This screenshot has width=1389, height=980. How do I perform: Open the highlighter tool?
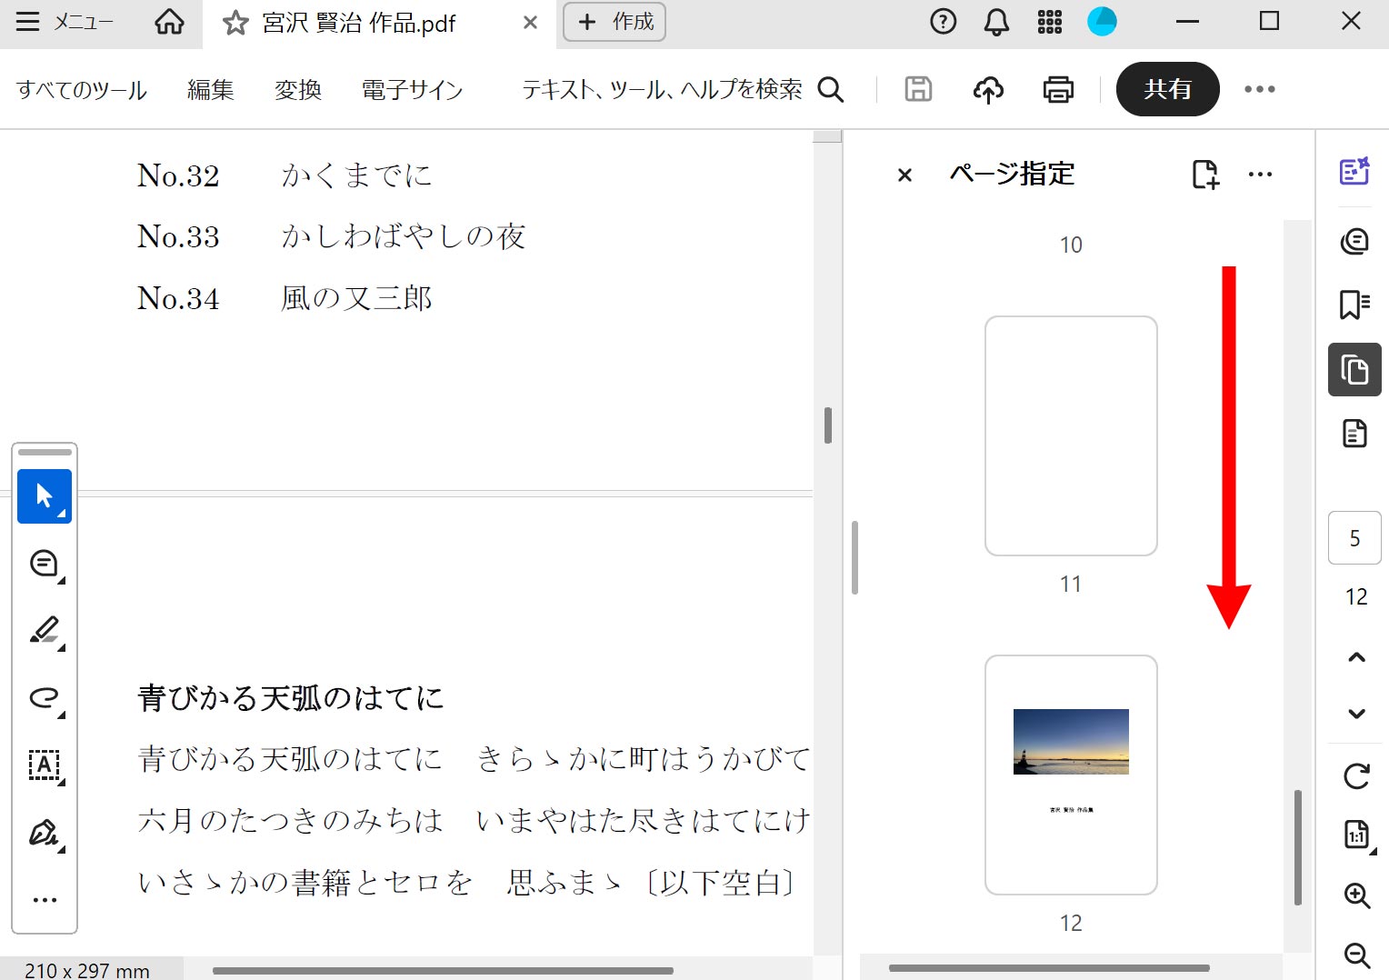pos(44,630)
